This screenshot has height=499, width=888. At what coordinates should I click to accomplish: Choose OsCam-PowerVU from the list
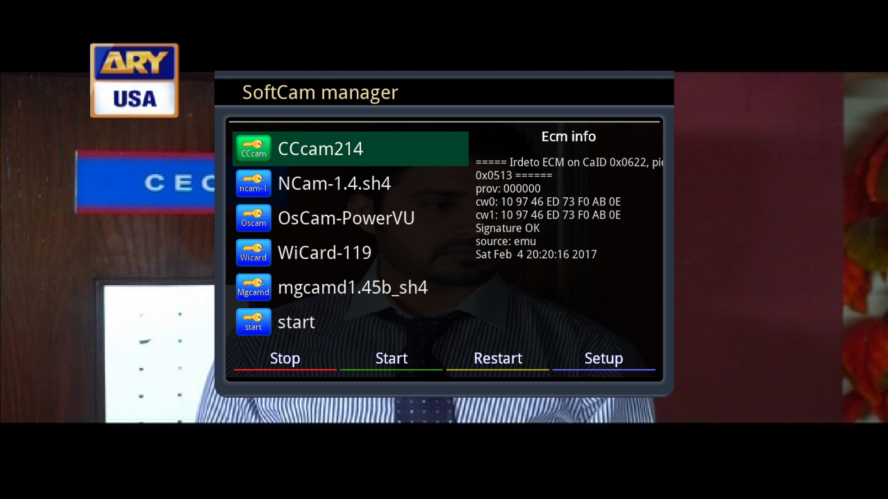coord(346,218)
